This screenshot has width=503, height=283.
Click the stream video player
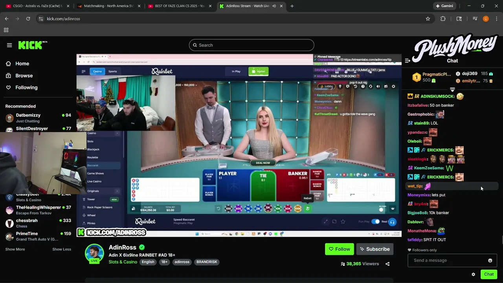tap(239, 145)
